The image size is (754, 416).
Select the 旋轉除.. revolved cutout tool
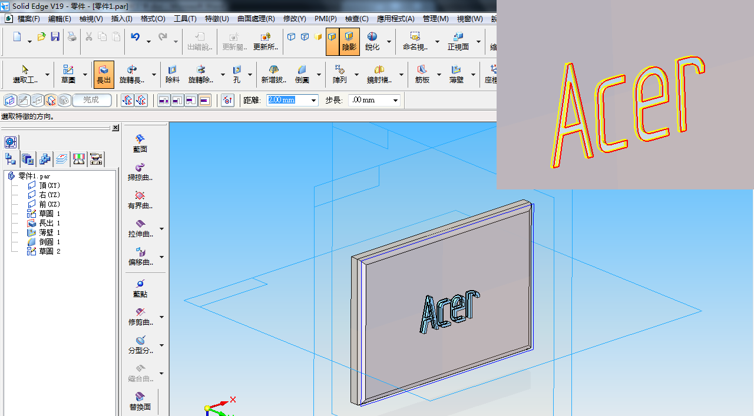pos(201,75)
